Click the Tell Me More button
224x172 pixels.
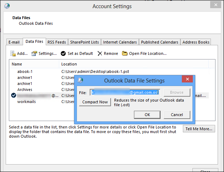pyautogui.click(x=199, y=129)
